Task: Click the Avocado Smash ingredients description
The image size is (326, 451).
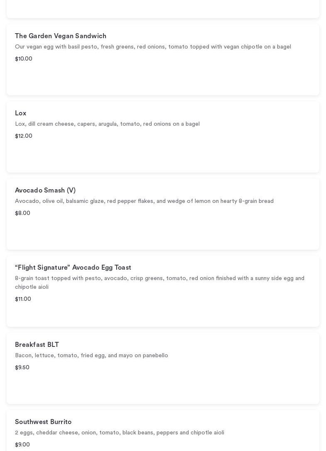Action: tap(144, 201)
